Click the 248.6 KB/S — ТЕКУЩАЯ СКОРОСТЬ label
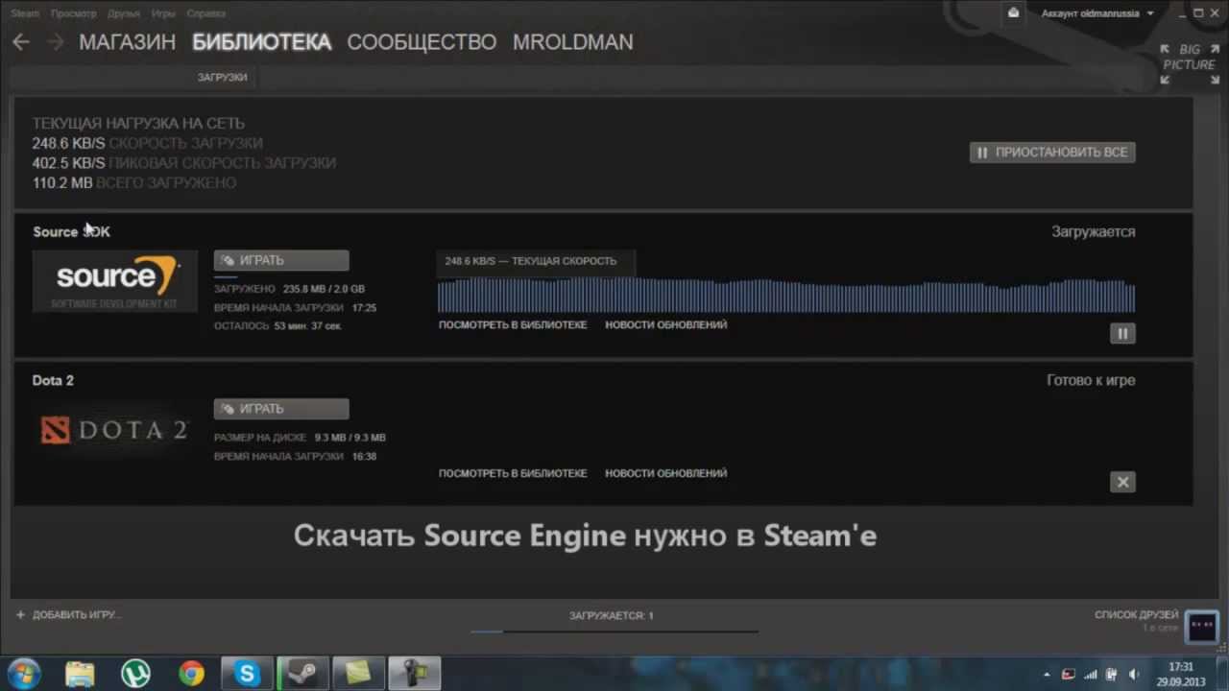 (x=531, y=261)
